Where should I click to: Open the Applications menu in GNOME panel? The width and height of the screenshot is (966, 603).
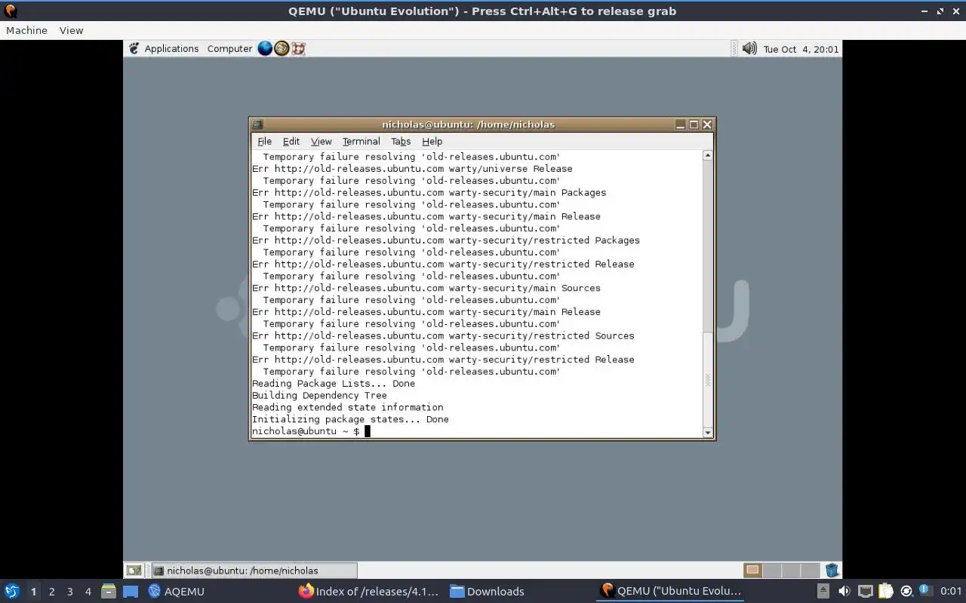(x=171, y=48)
